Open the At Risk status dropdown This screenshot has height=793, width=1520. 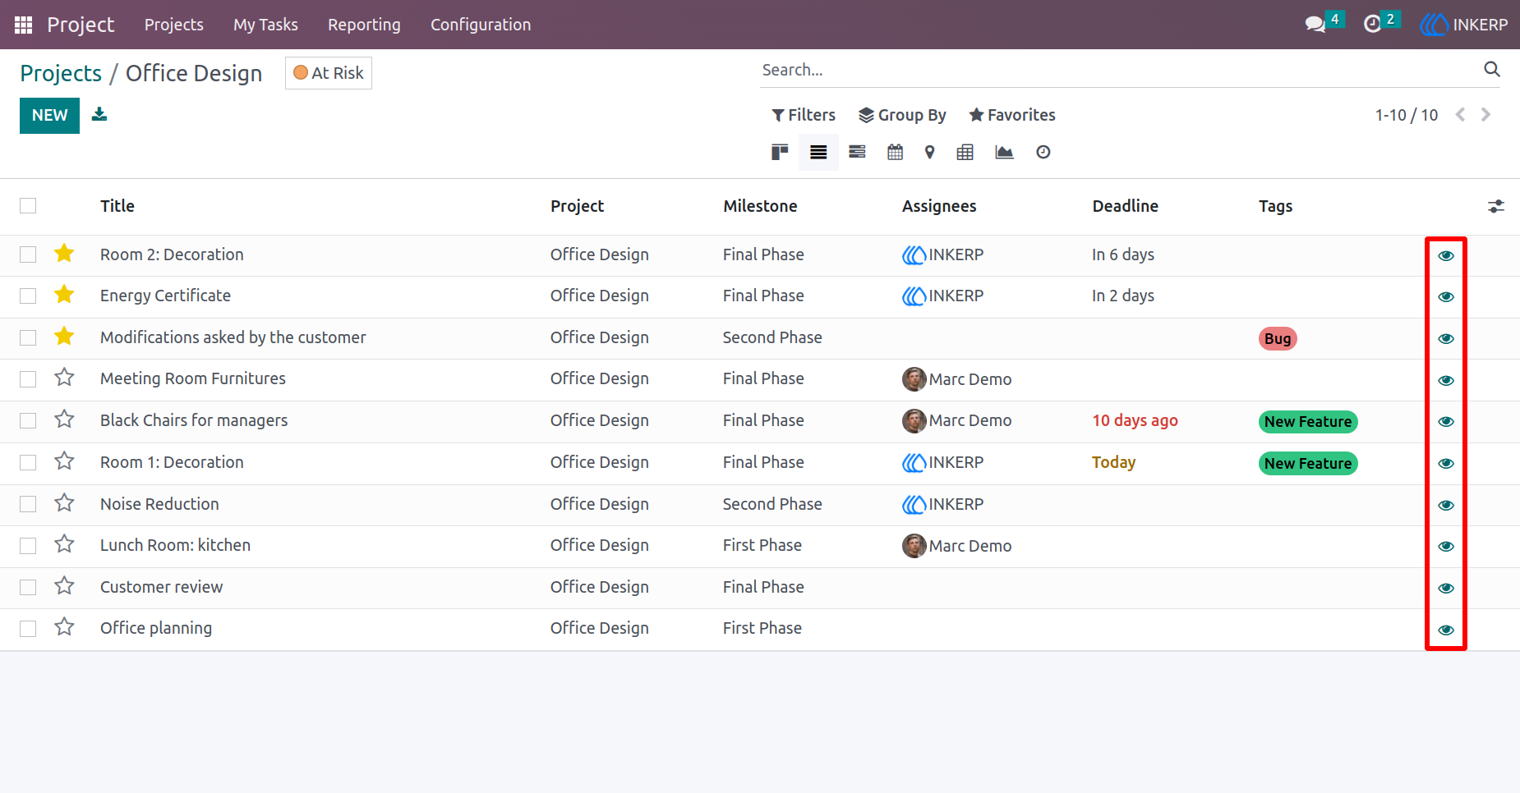tap(329, 73)
